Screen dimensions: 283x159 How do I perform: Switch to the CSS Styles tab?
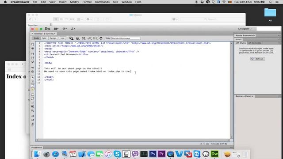click(x=241, y=43)
